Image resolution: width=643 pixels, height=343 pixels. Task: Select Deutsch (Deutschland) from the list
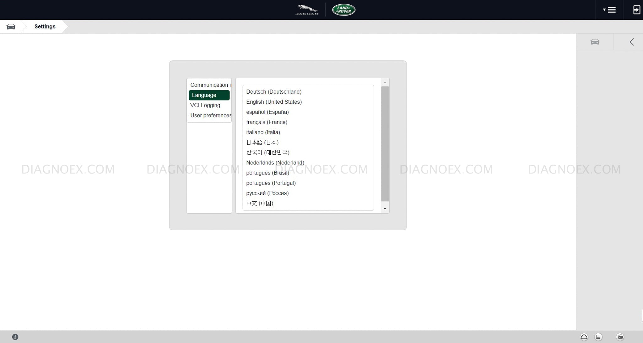pos(273,92)
